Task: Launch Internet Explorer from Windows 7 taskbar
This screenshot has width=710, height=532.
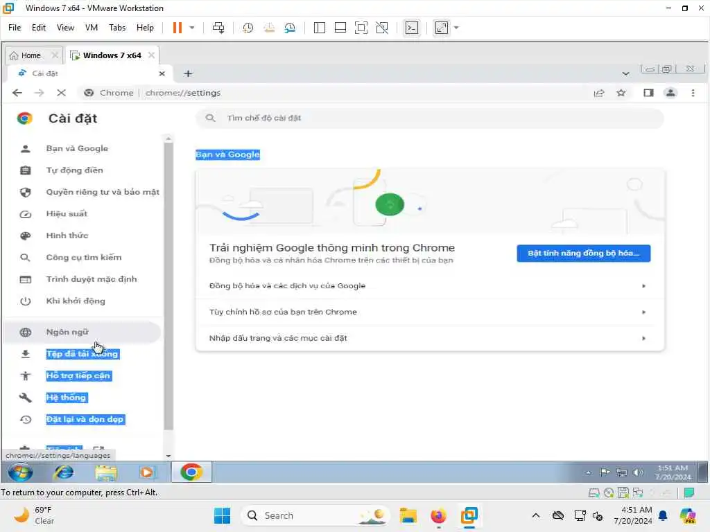Action: (x=64, y=472)
